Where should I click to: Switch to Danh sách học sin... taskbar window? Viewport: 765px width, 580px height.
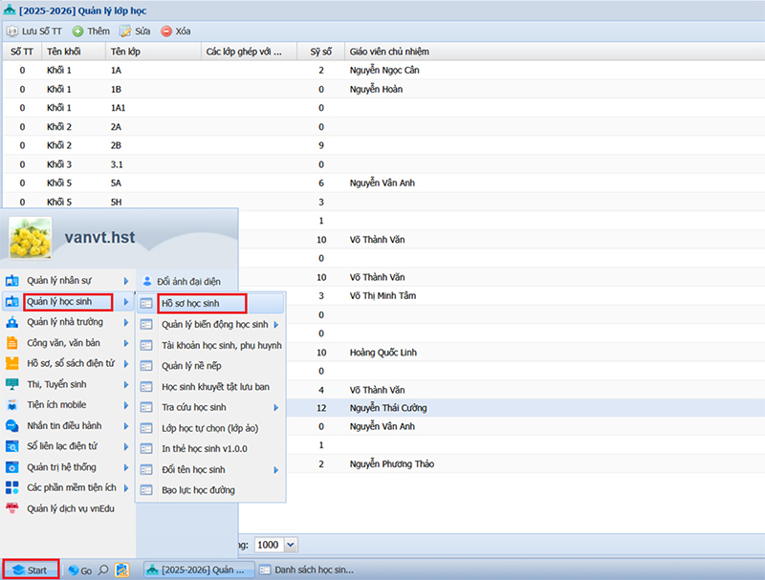coord(307,569)
